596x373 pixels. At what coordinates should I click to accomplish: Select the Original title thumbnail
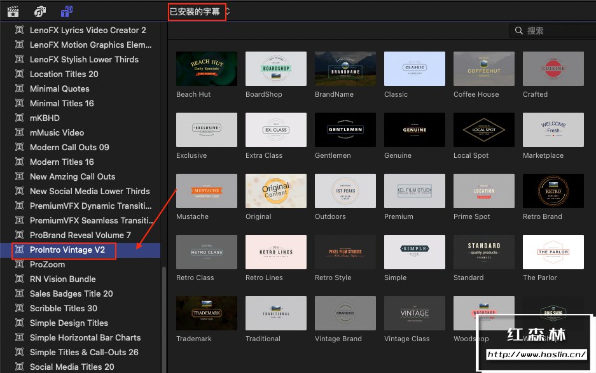[276, 191]
